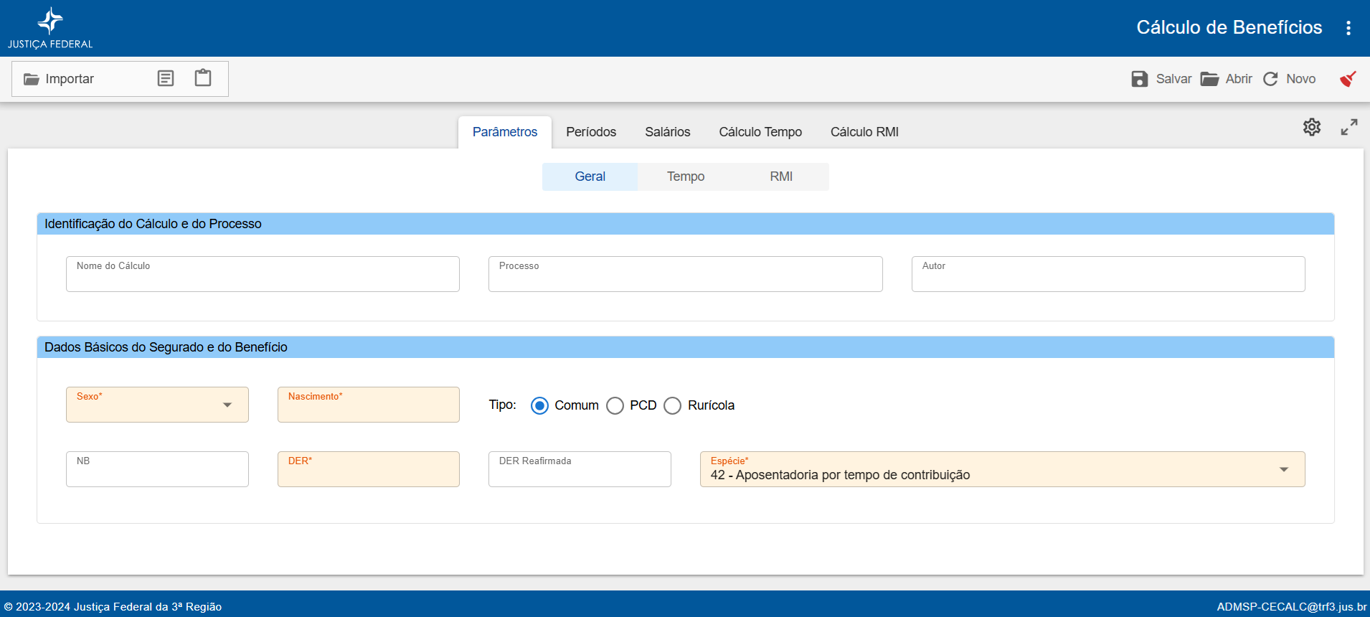This screenshot has height=617, width=1370.
Task: Open the Tempo sub-tab
Action: click(686, 176)
